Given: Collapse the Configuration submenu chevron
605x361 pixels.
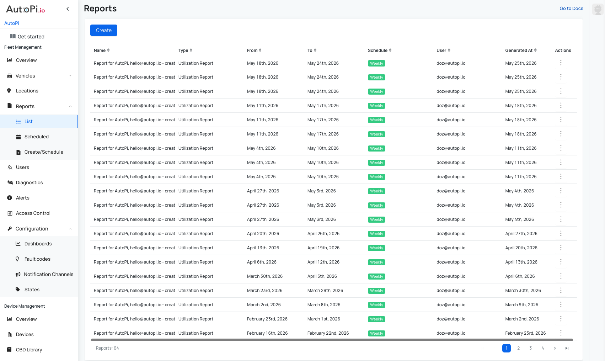Looking at the screenshot, I should [x=70, y=229].
